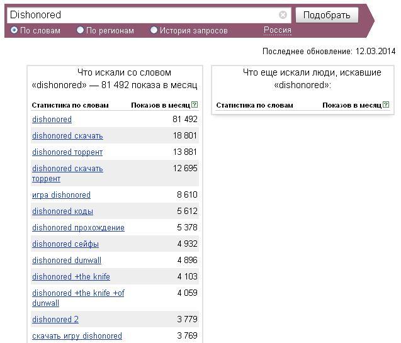Select the count '5 612'
Viewport: 401px width, 343px height.
point(187,211)
